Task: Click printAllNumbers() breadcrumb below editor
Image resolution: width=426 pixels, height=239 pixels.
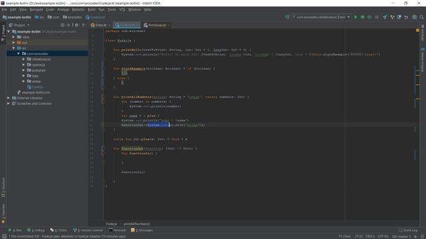Action: point(137,224)
